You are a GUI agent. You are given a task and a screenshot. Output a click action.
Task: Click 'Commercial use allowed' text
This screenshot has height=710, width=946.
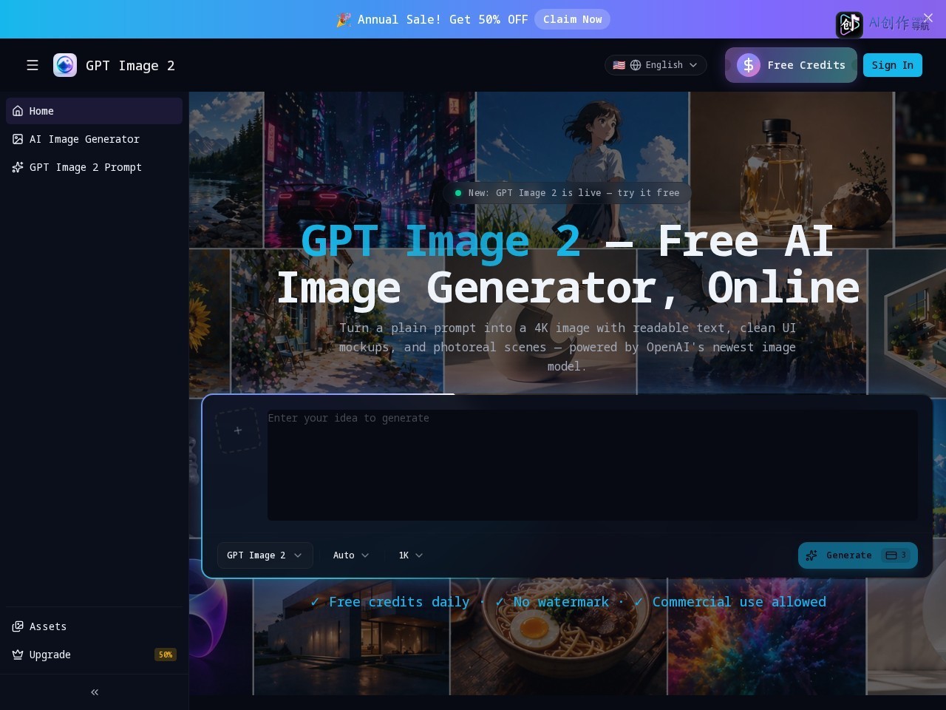pos(739,602)
